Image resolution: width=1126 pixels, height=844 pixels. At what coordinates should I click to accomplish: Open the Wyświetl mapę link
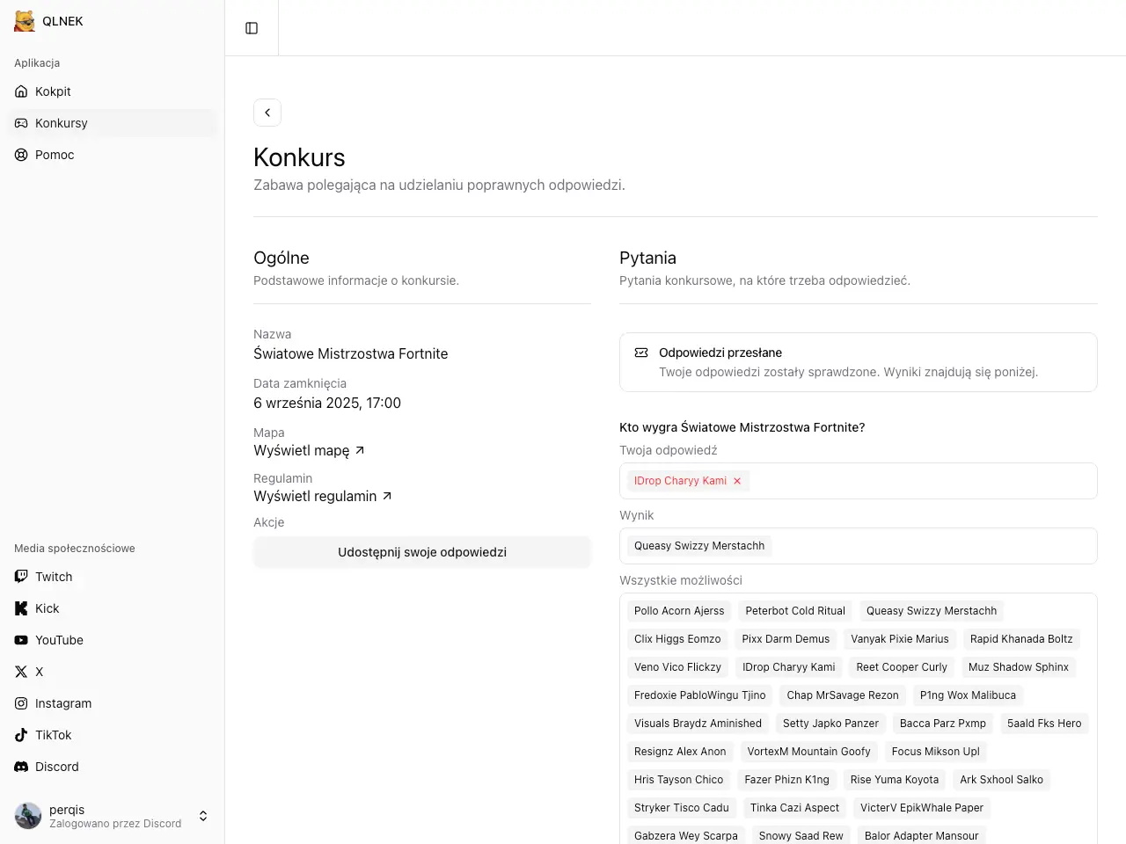[x=309, y=450]
